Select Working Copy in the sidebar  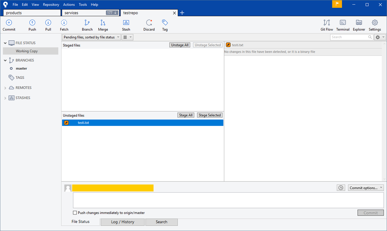point(31,51)
